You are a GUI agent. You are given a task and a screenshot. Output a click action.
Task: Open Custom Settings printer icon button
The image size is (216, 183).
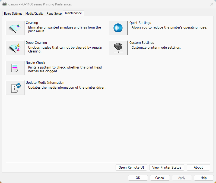click(118, 48)
